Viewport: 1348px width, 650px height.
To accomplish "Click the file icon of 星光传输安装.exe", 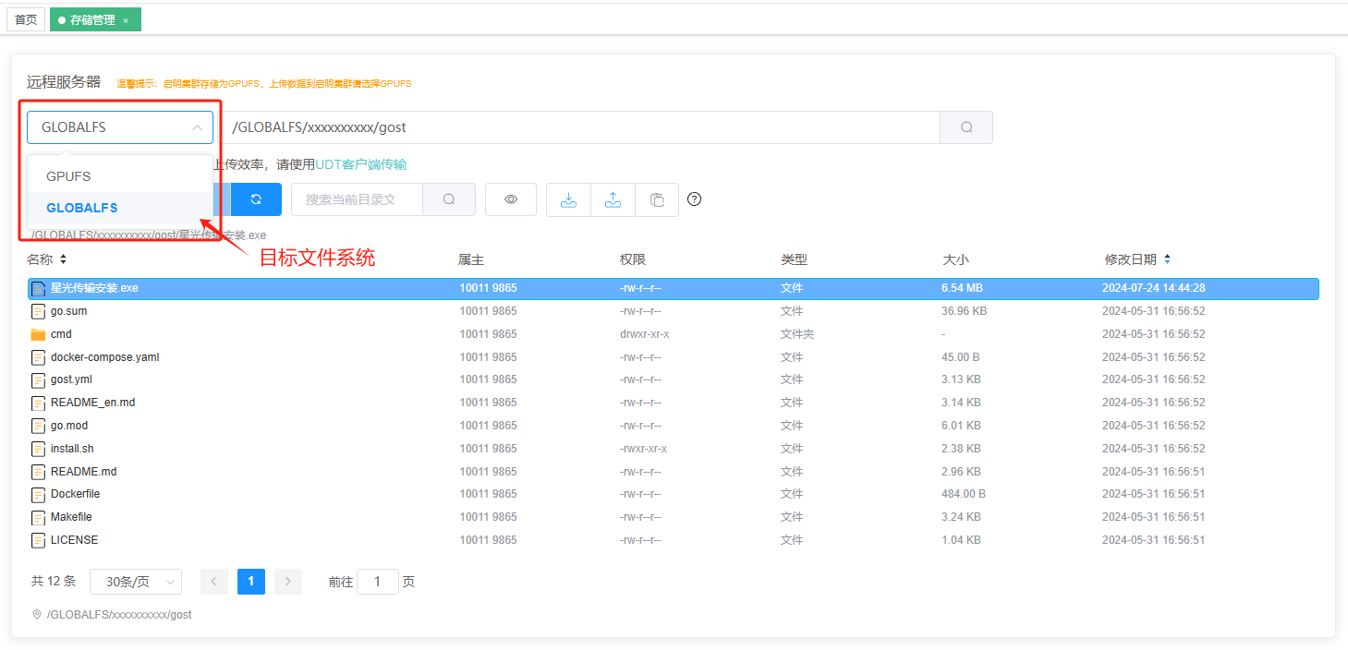I will [x=39, y=288].
